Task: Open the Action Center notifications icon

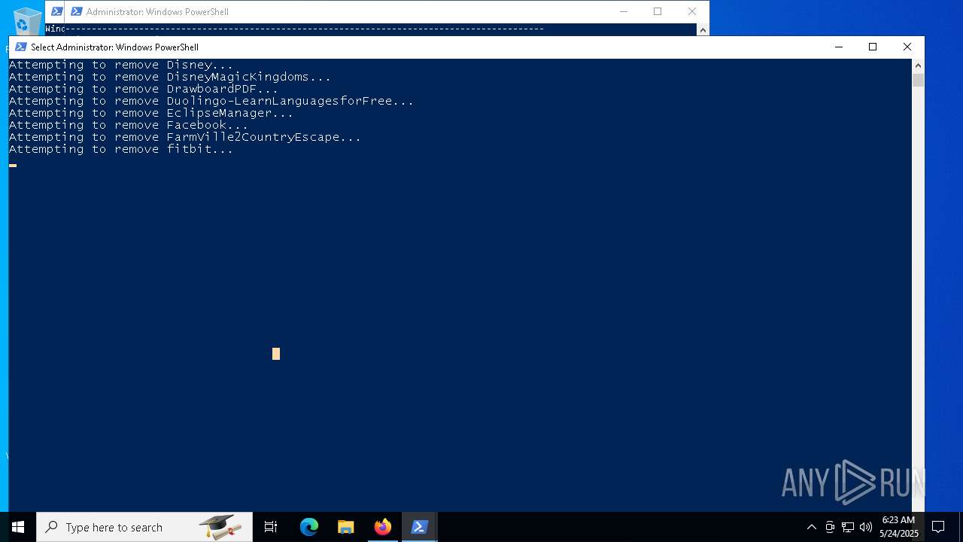Action: [938, 527]
